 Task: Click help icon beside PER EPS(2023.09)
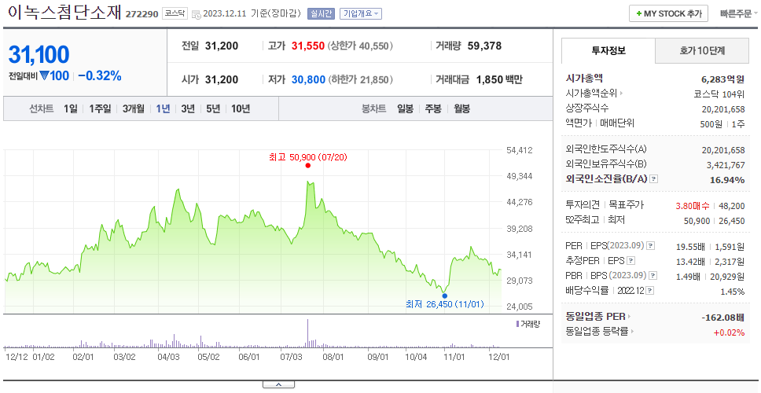(x=651, y=246)
